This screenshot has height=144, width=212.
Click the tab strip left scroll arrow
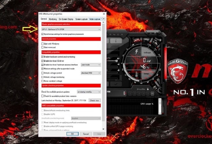[101, 19]
